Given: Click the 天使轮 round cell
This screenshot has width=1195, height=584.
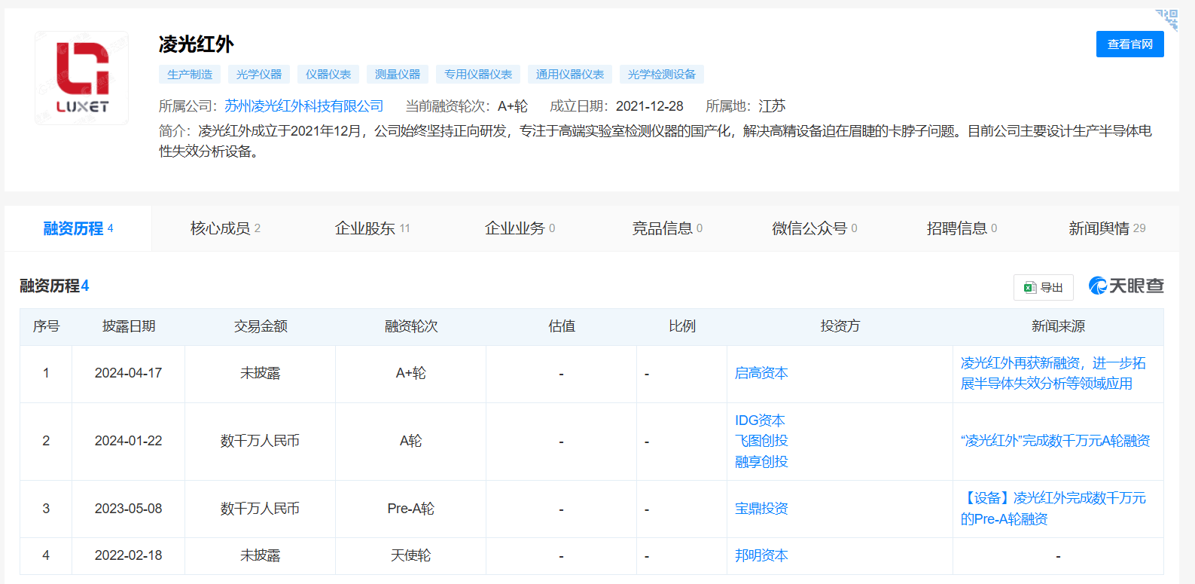Looking at the screenshot, I should pyautogui.click(x=411, y=555).
